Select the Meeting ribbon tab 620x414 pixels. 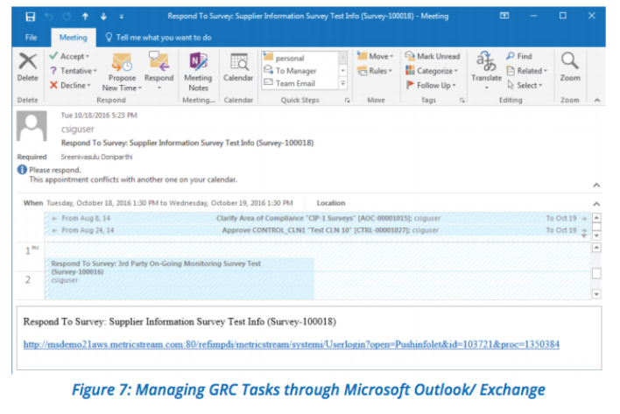point(74,38)
